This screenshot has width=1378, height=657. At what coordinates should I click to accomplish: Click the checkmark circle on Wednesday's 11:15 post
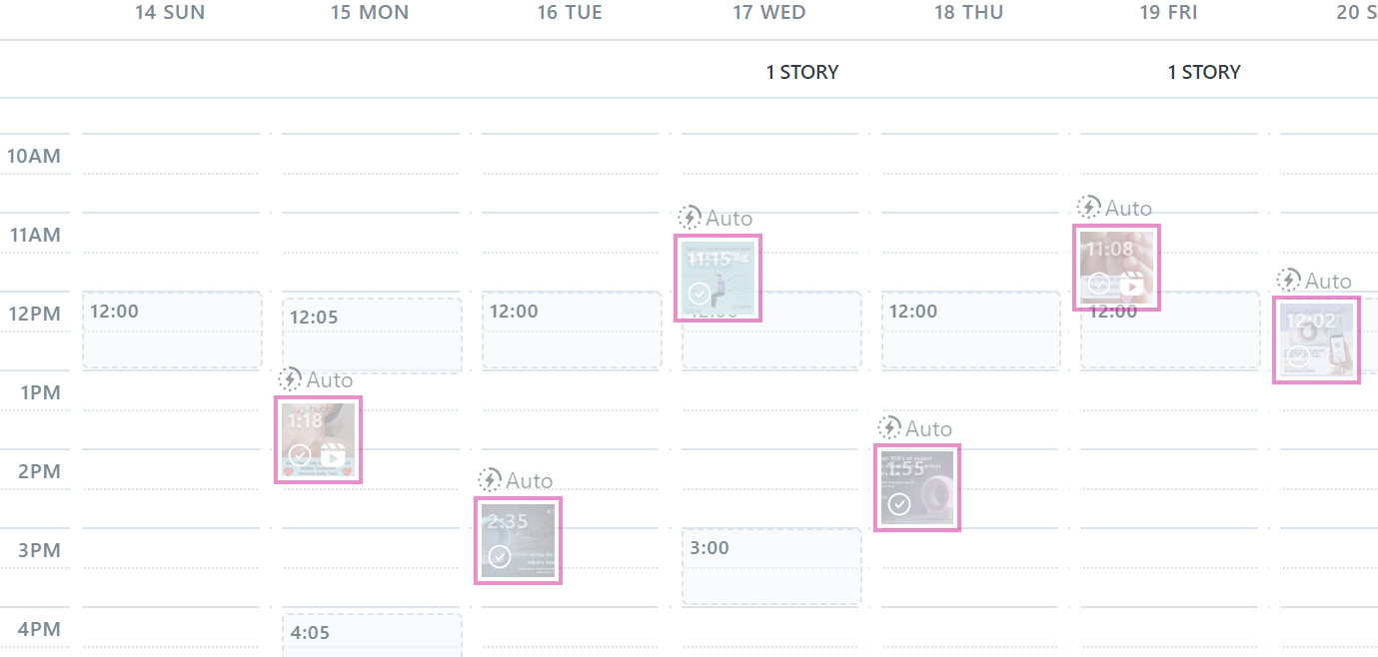click(699, 294)
